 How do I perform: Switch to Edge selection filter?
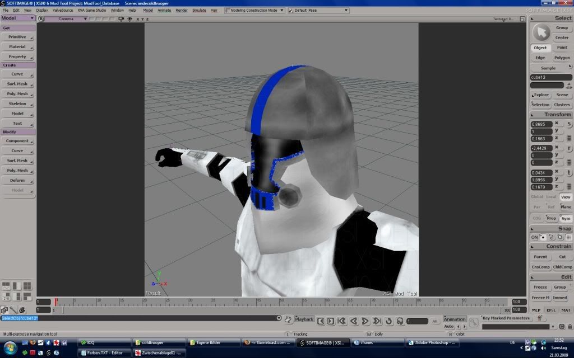[540, 58]
